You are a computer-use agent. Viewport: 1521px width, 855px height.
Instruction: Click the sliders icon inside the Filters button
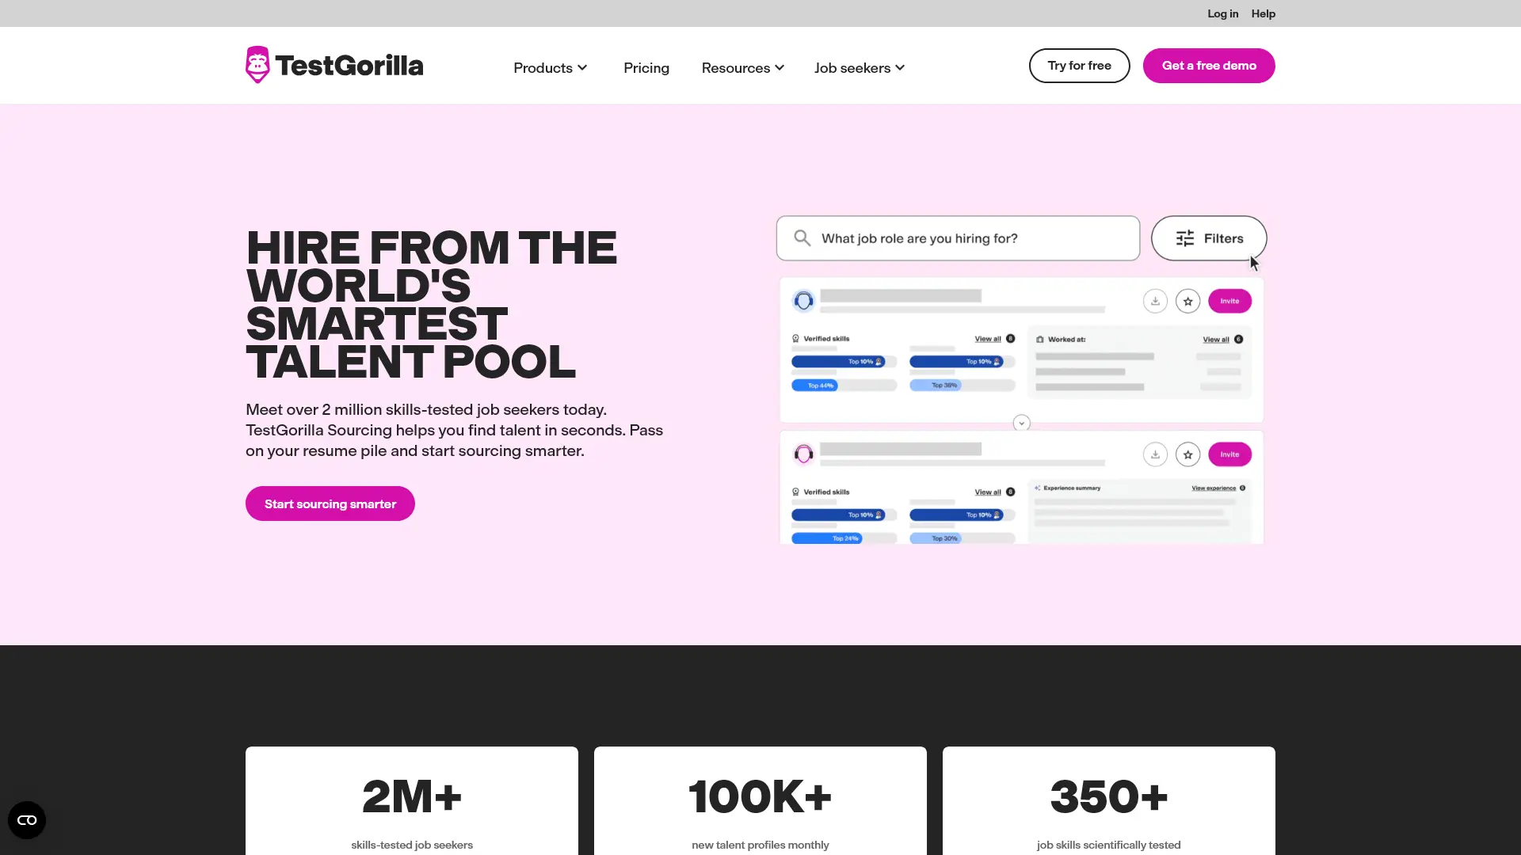1184,237
